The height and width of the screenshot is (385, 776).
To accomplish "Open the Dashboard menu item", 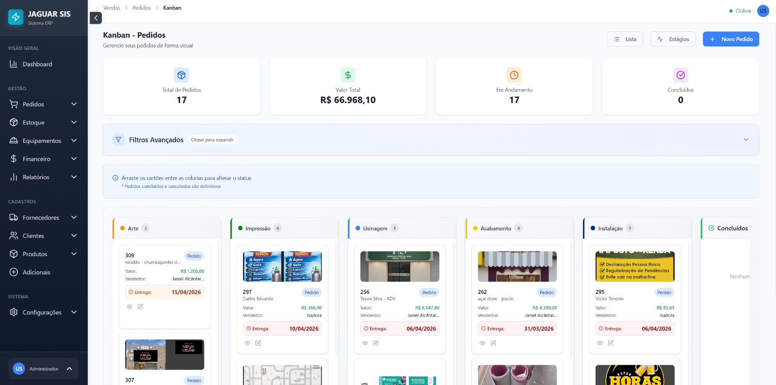I will (x=37, y=64).
